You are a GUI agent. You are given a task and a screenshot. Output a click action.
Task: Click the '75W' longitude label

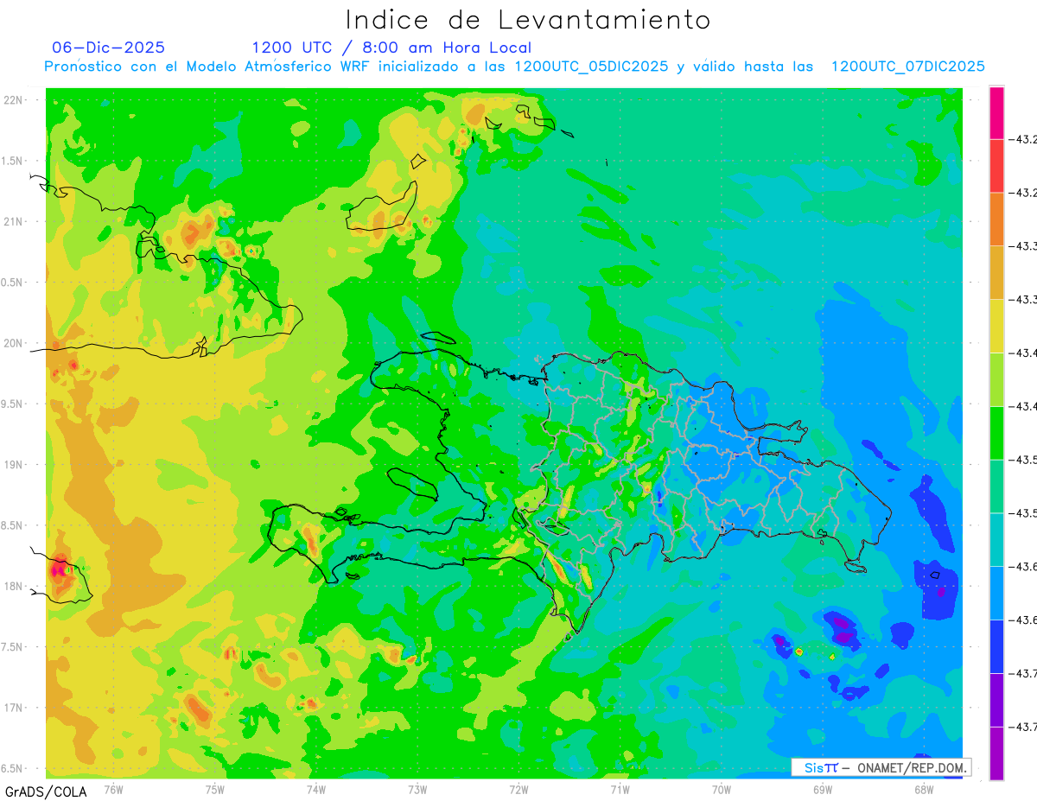coord(215,789)
